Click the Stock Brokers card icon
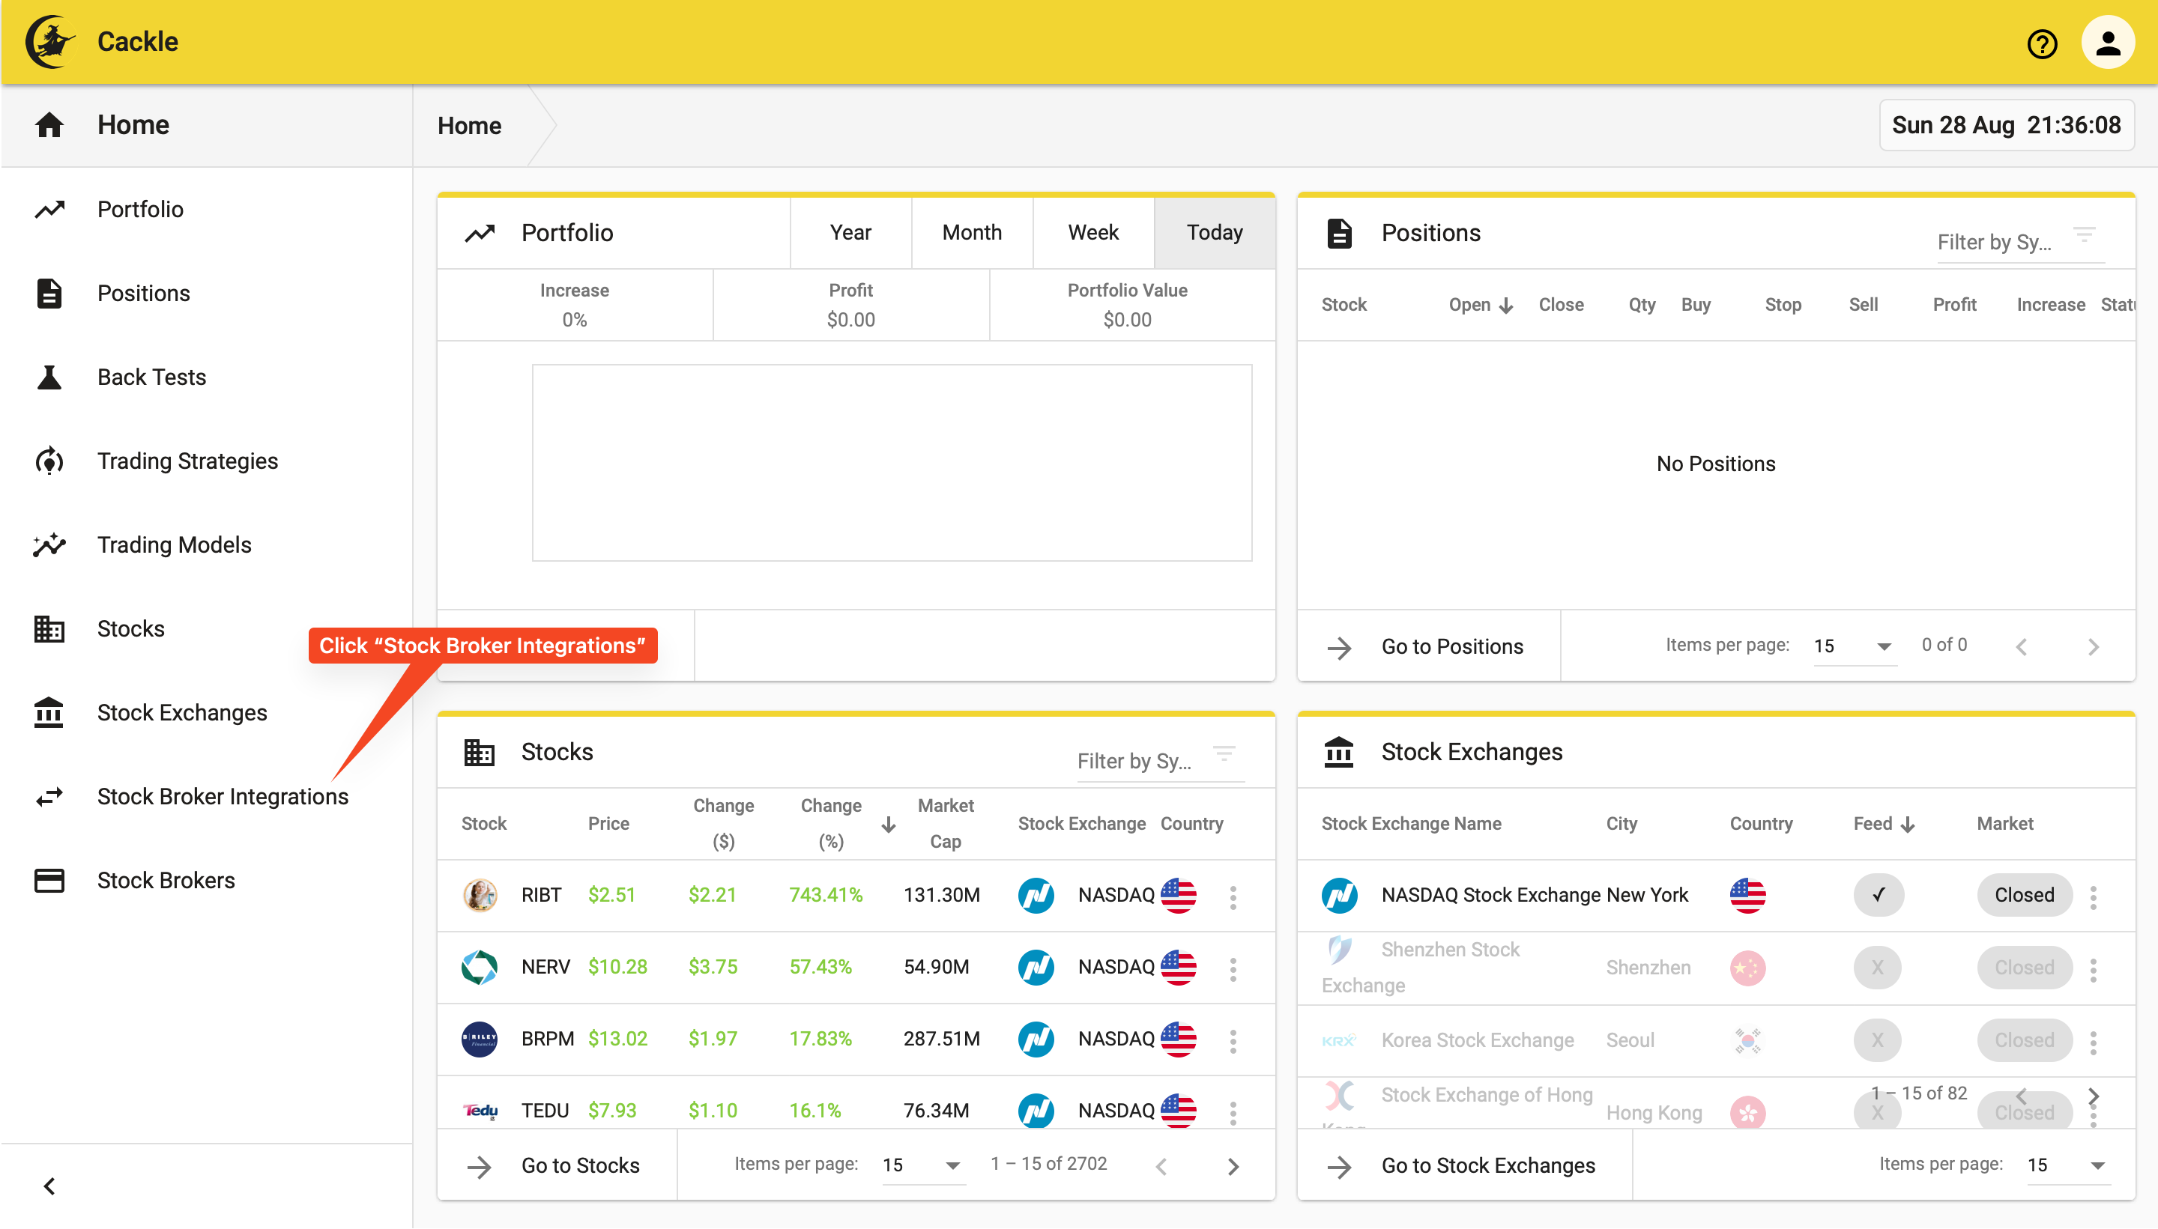Viewport: 2158px width, 1229px height. coord(49,881)
